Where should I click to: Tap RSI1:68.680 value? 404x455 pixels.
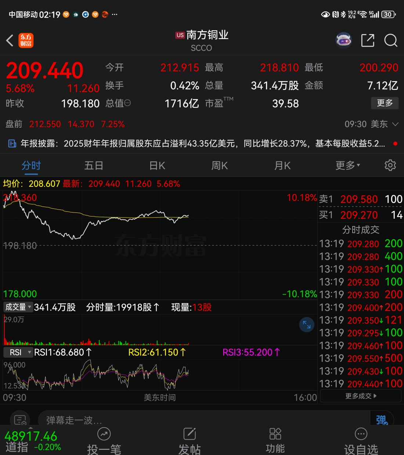pyautogui.click(x=63, y=352)
